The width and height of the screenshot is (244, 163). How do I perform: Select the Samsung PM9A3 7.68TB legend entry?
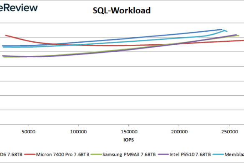(x=123, y=155)
